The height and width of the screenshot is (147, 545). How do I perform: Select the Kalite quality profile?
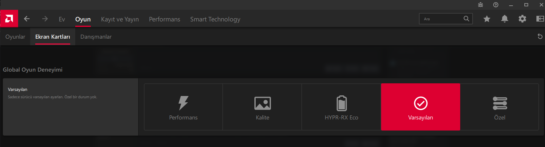[262, 107]
